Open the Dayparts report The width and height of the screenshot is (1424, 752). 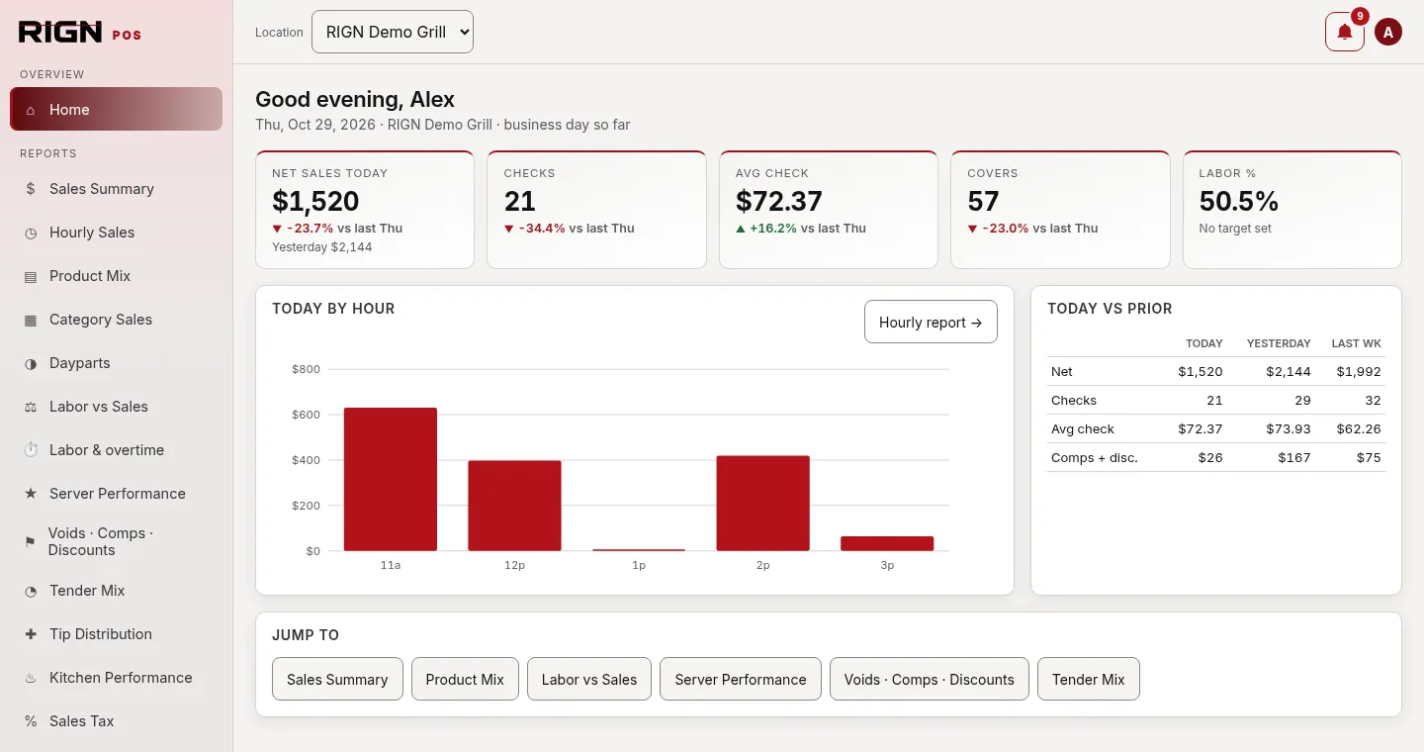(116, 363)
